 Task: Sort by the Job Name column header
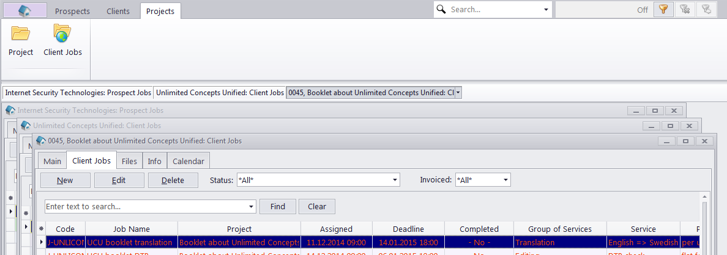point(132,229)
